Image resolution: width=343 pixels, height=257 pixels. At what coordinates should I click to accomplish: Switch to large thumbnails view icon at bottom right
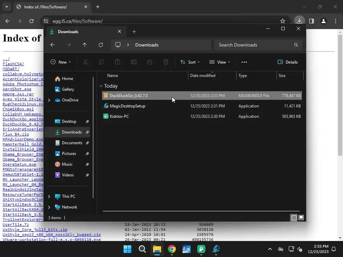point(301,218)
